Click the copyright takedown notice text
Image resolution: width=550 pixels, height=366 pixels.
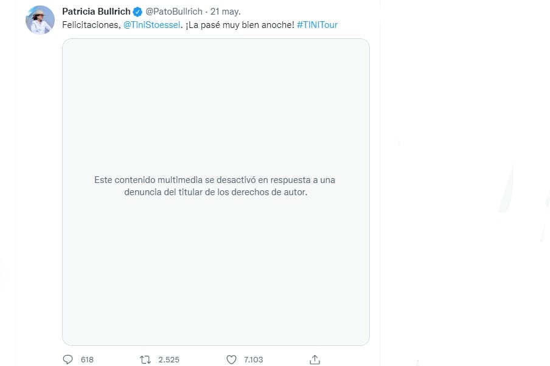click(x=215, y=186)
